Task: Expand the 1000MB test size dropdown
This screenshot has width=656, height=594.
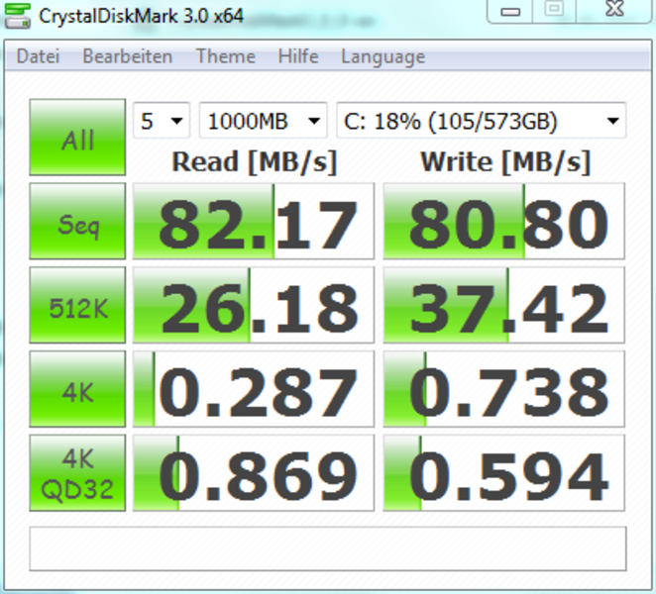Action: (x=264, y=121)
